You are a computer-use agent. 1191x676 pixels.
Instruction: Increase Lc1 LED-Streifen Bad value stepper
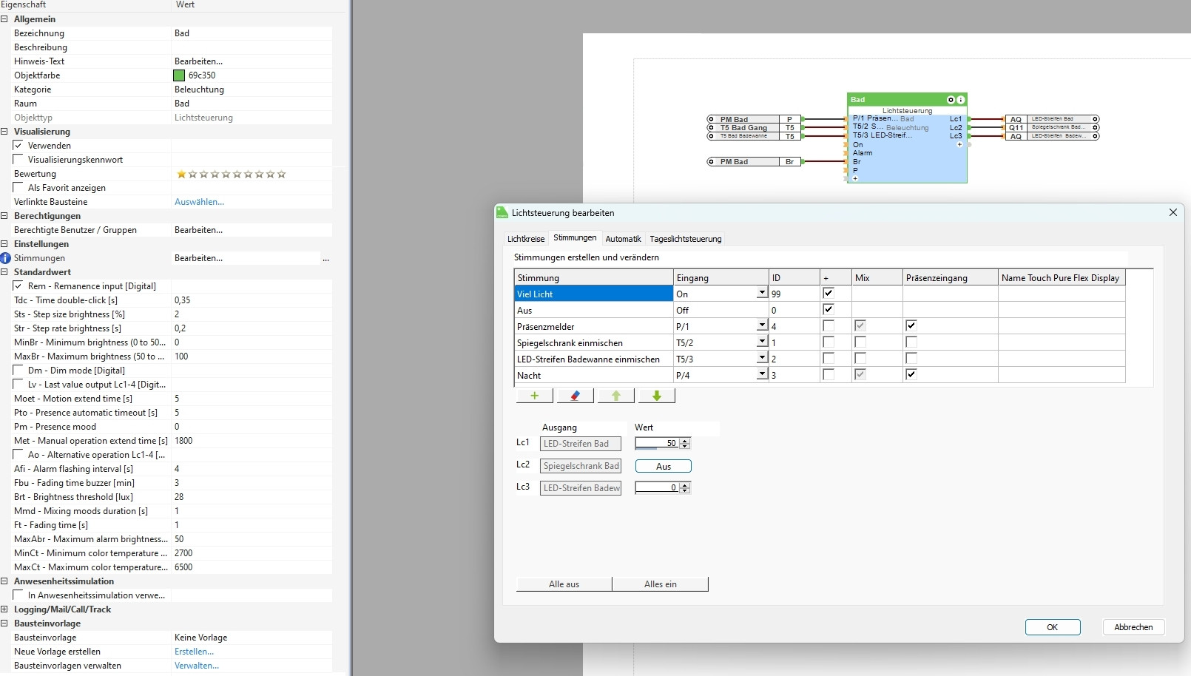(685, 441)
